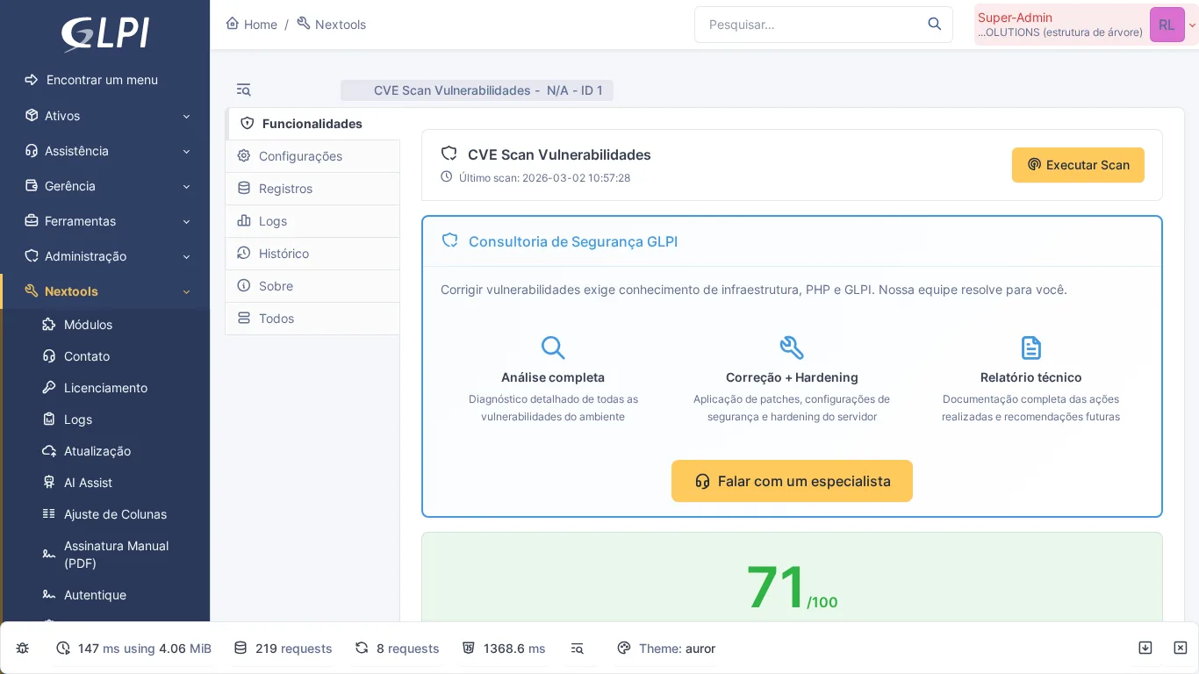Screen dimensions: 1199x674
Task: Click the magnifier icon above Funcionalidades panel
Action: point(243,90)
